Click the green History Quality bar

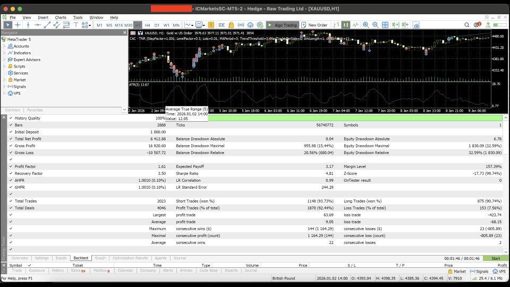pos(355,118)
